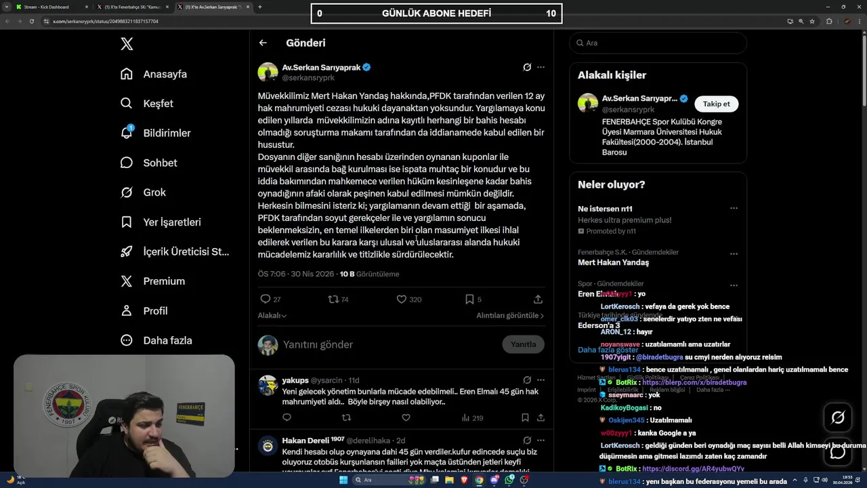Image resolution: width=867 pixels, height=488 pixels.
Task: Open Daha fazla menu
Action: click(156, 340)
